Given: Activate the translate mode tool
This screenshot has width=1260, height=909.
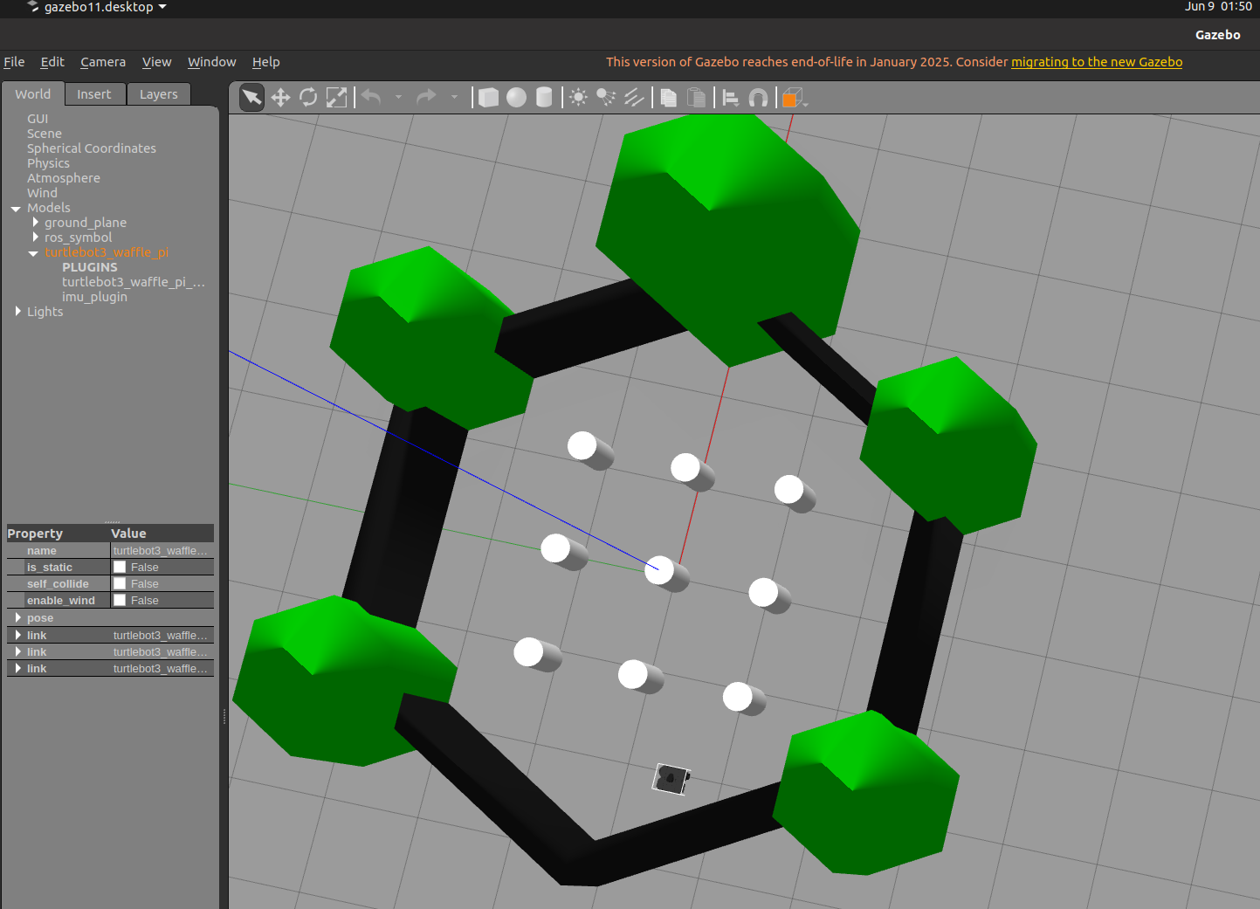Looking at the screenshot, I should point(280,97).
